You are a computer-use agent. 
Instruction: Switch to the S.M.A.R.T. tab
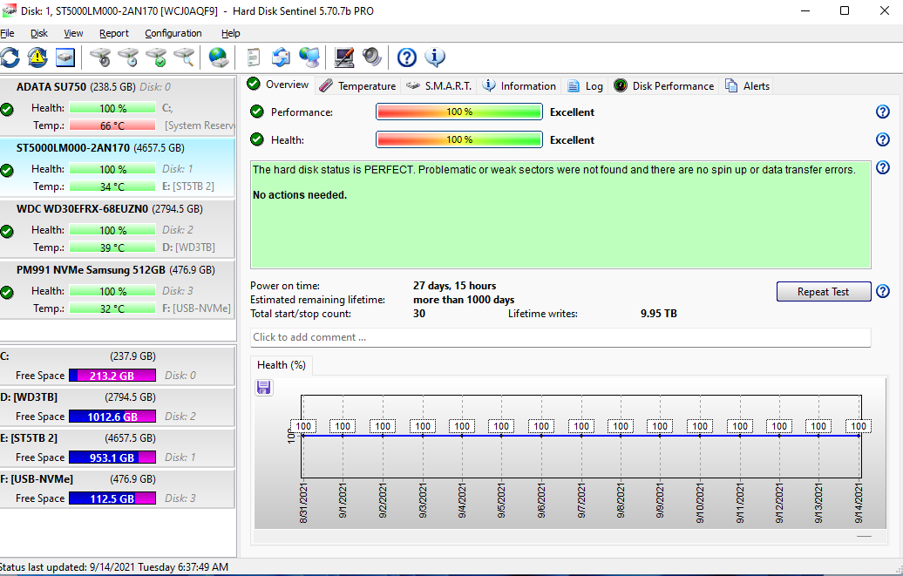click(438, 85)
